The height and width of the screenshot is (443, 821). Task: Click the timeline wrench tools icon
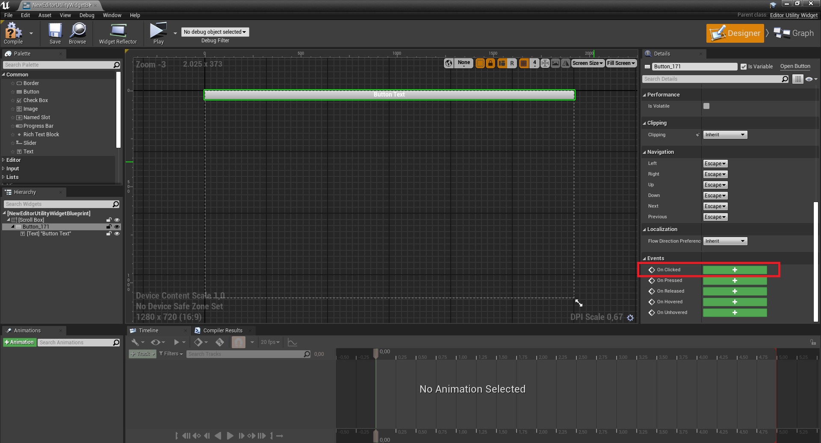pyautogui.click(x=135, y=342)
